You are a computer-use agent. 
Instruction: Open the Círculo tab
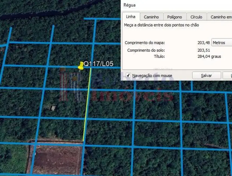point(196,17)
